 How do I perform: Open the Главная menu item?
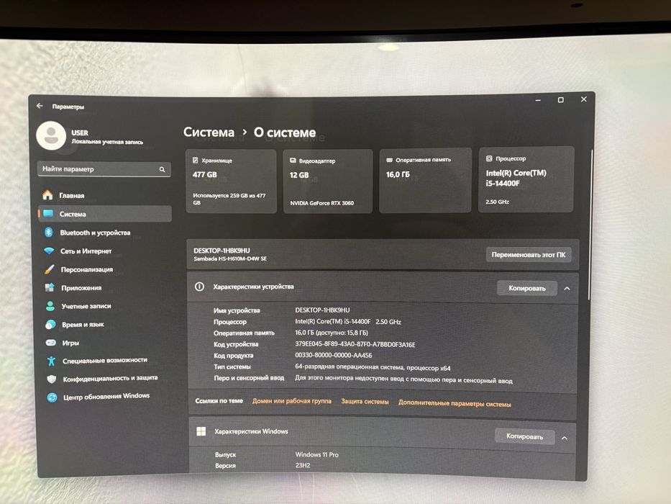coord(72,195)
